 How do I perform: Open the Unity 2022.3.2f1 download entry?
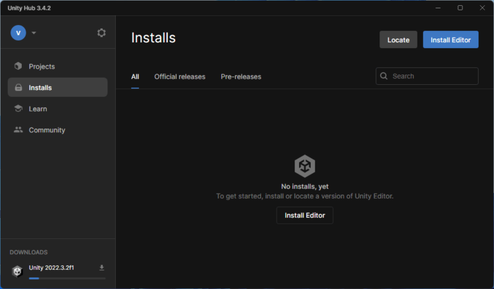[x=51, y=267]
